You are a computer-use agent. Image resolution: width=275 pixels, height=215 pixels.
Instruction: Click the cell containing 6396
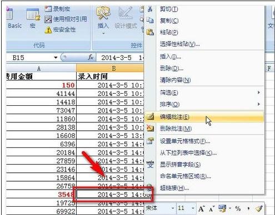coord(41,144)
